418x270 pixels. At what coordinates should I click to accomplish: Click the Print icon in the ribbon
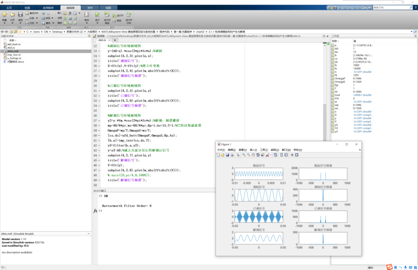pyautogui.click(x=27, y=23)
